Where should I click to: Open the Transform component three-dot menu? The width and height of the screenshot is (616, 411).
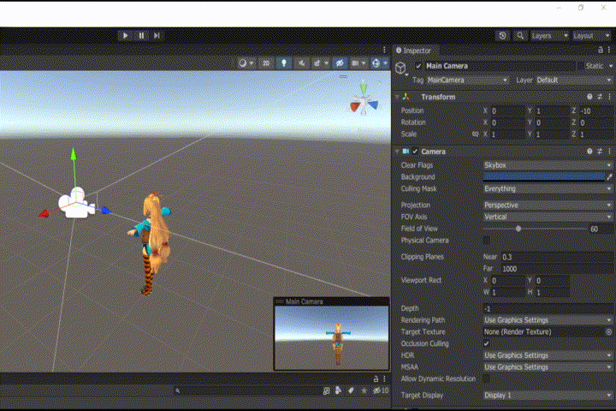tap(609, 97)
